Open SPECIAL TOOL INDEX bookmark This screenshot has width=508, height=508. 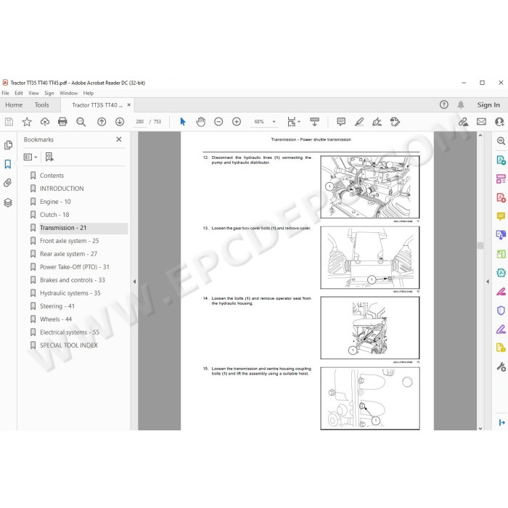pyautogui.click(x=69, y=345)
